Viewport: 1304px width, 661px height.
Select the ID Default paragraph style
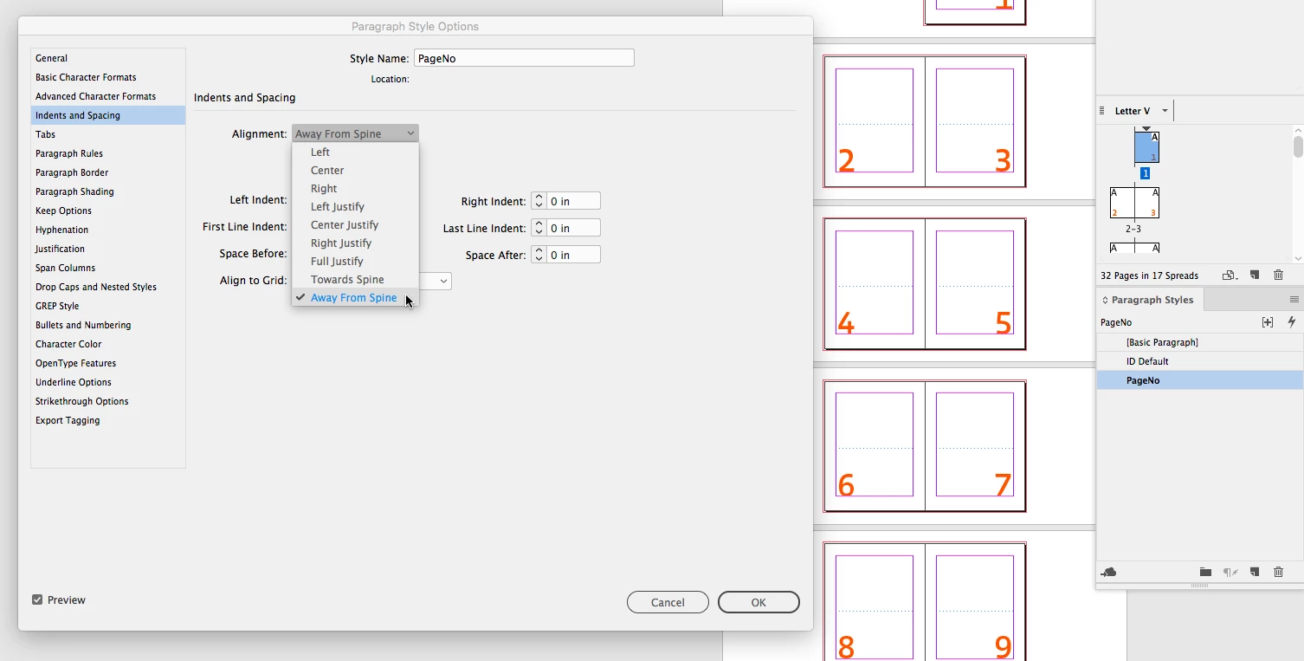pos(1200,361)
